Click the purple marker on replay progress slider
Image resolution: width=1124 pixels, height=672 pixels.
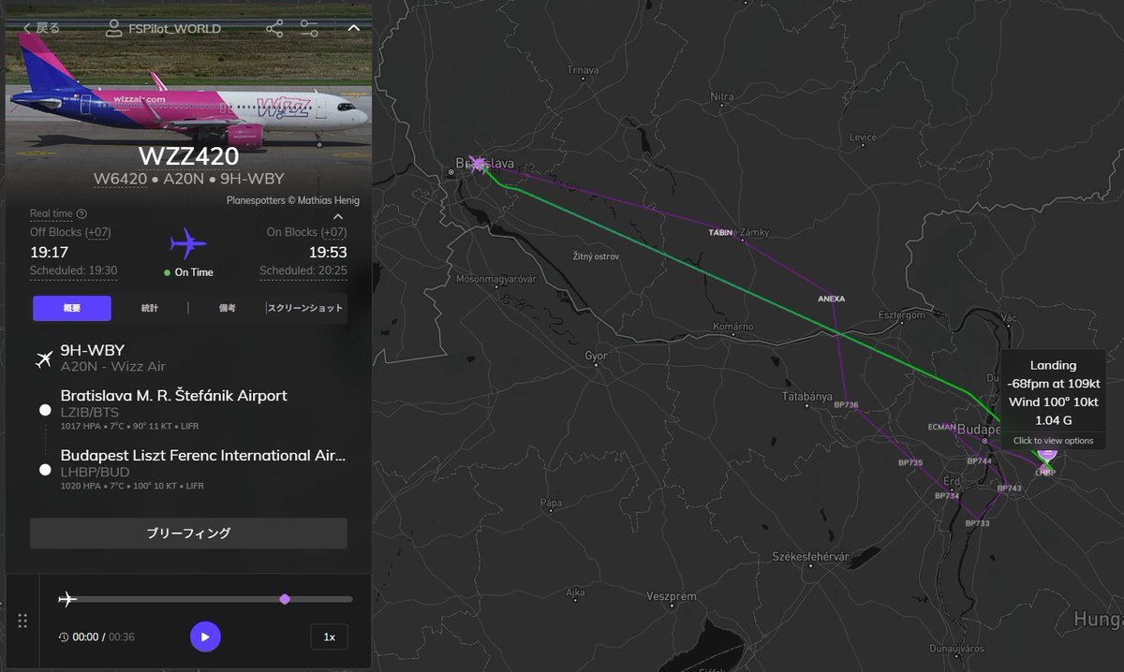[285, 599]
